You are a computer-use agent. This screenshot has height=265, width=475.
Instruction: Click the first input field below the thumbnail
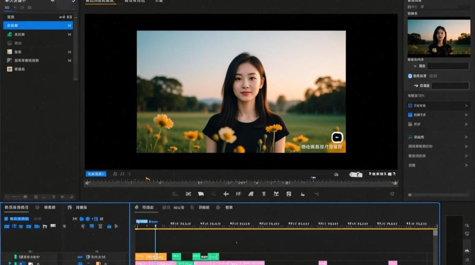coord(448,66)
